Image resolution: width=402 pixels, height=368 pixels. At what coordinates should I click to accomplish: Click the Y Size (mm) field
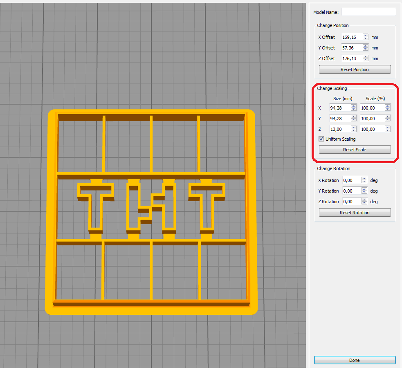click(340, 119)
